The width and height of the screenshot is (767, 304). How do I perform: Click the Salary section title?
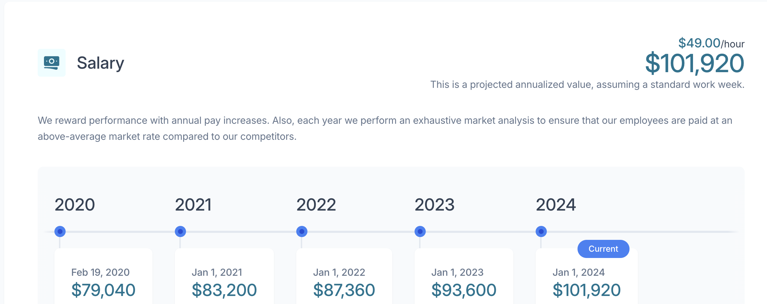pos(100,63)
